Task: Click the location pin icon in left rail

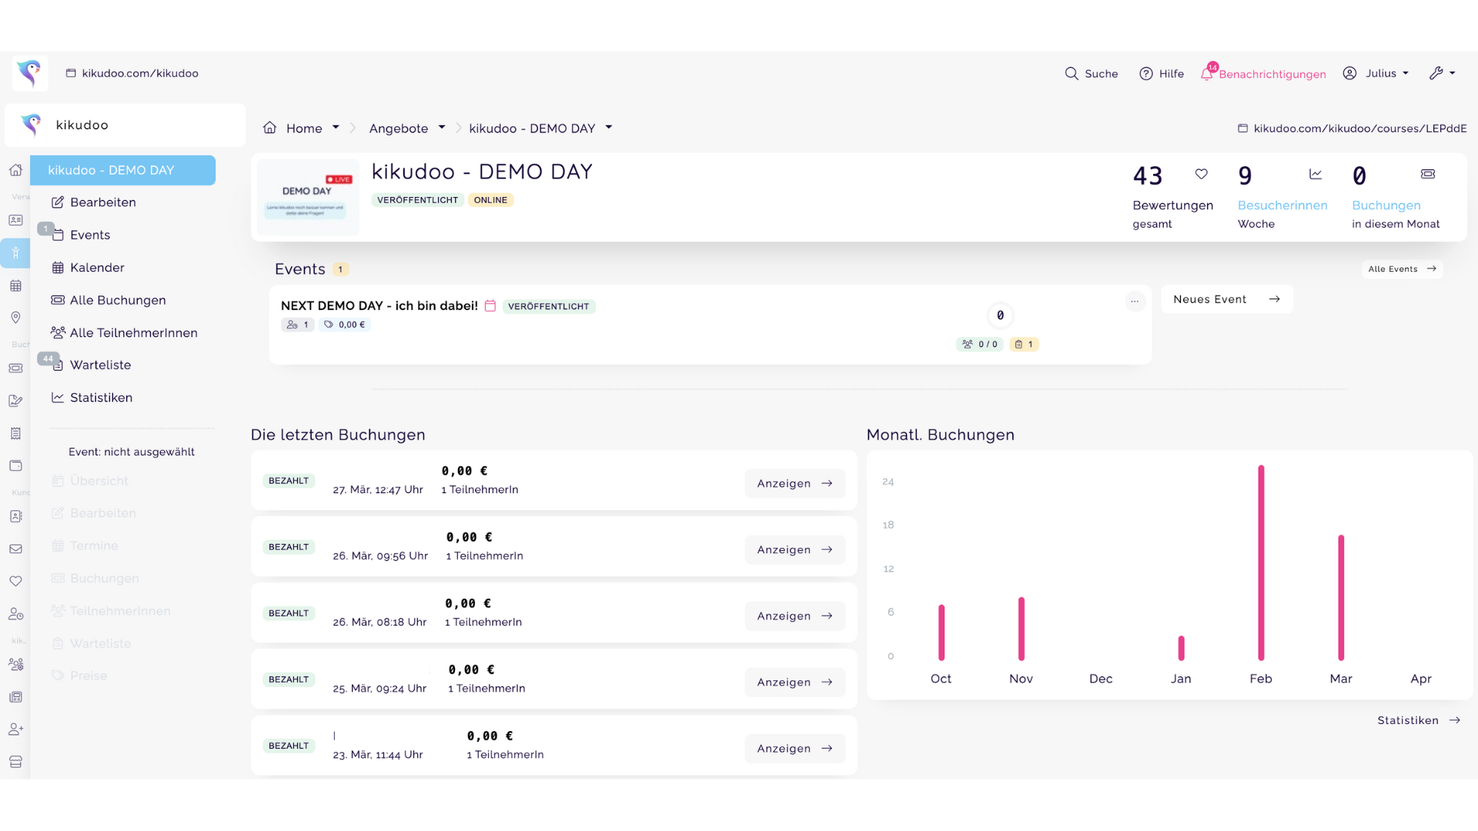Action: click(x=15, y=318)
